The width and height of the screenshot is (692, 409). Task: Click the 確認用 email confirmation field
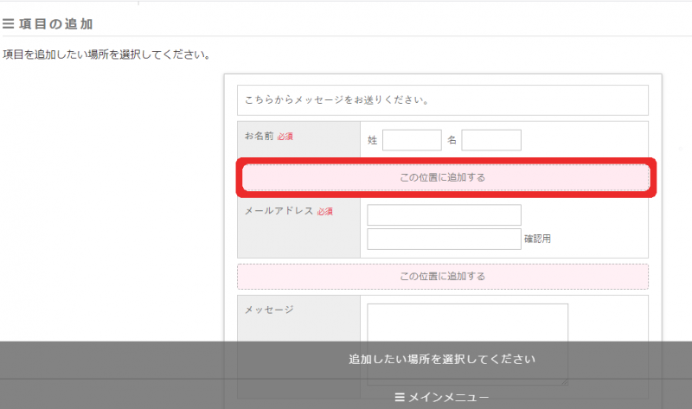click(444, 239)
